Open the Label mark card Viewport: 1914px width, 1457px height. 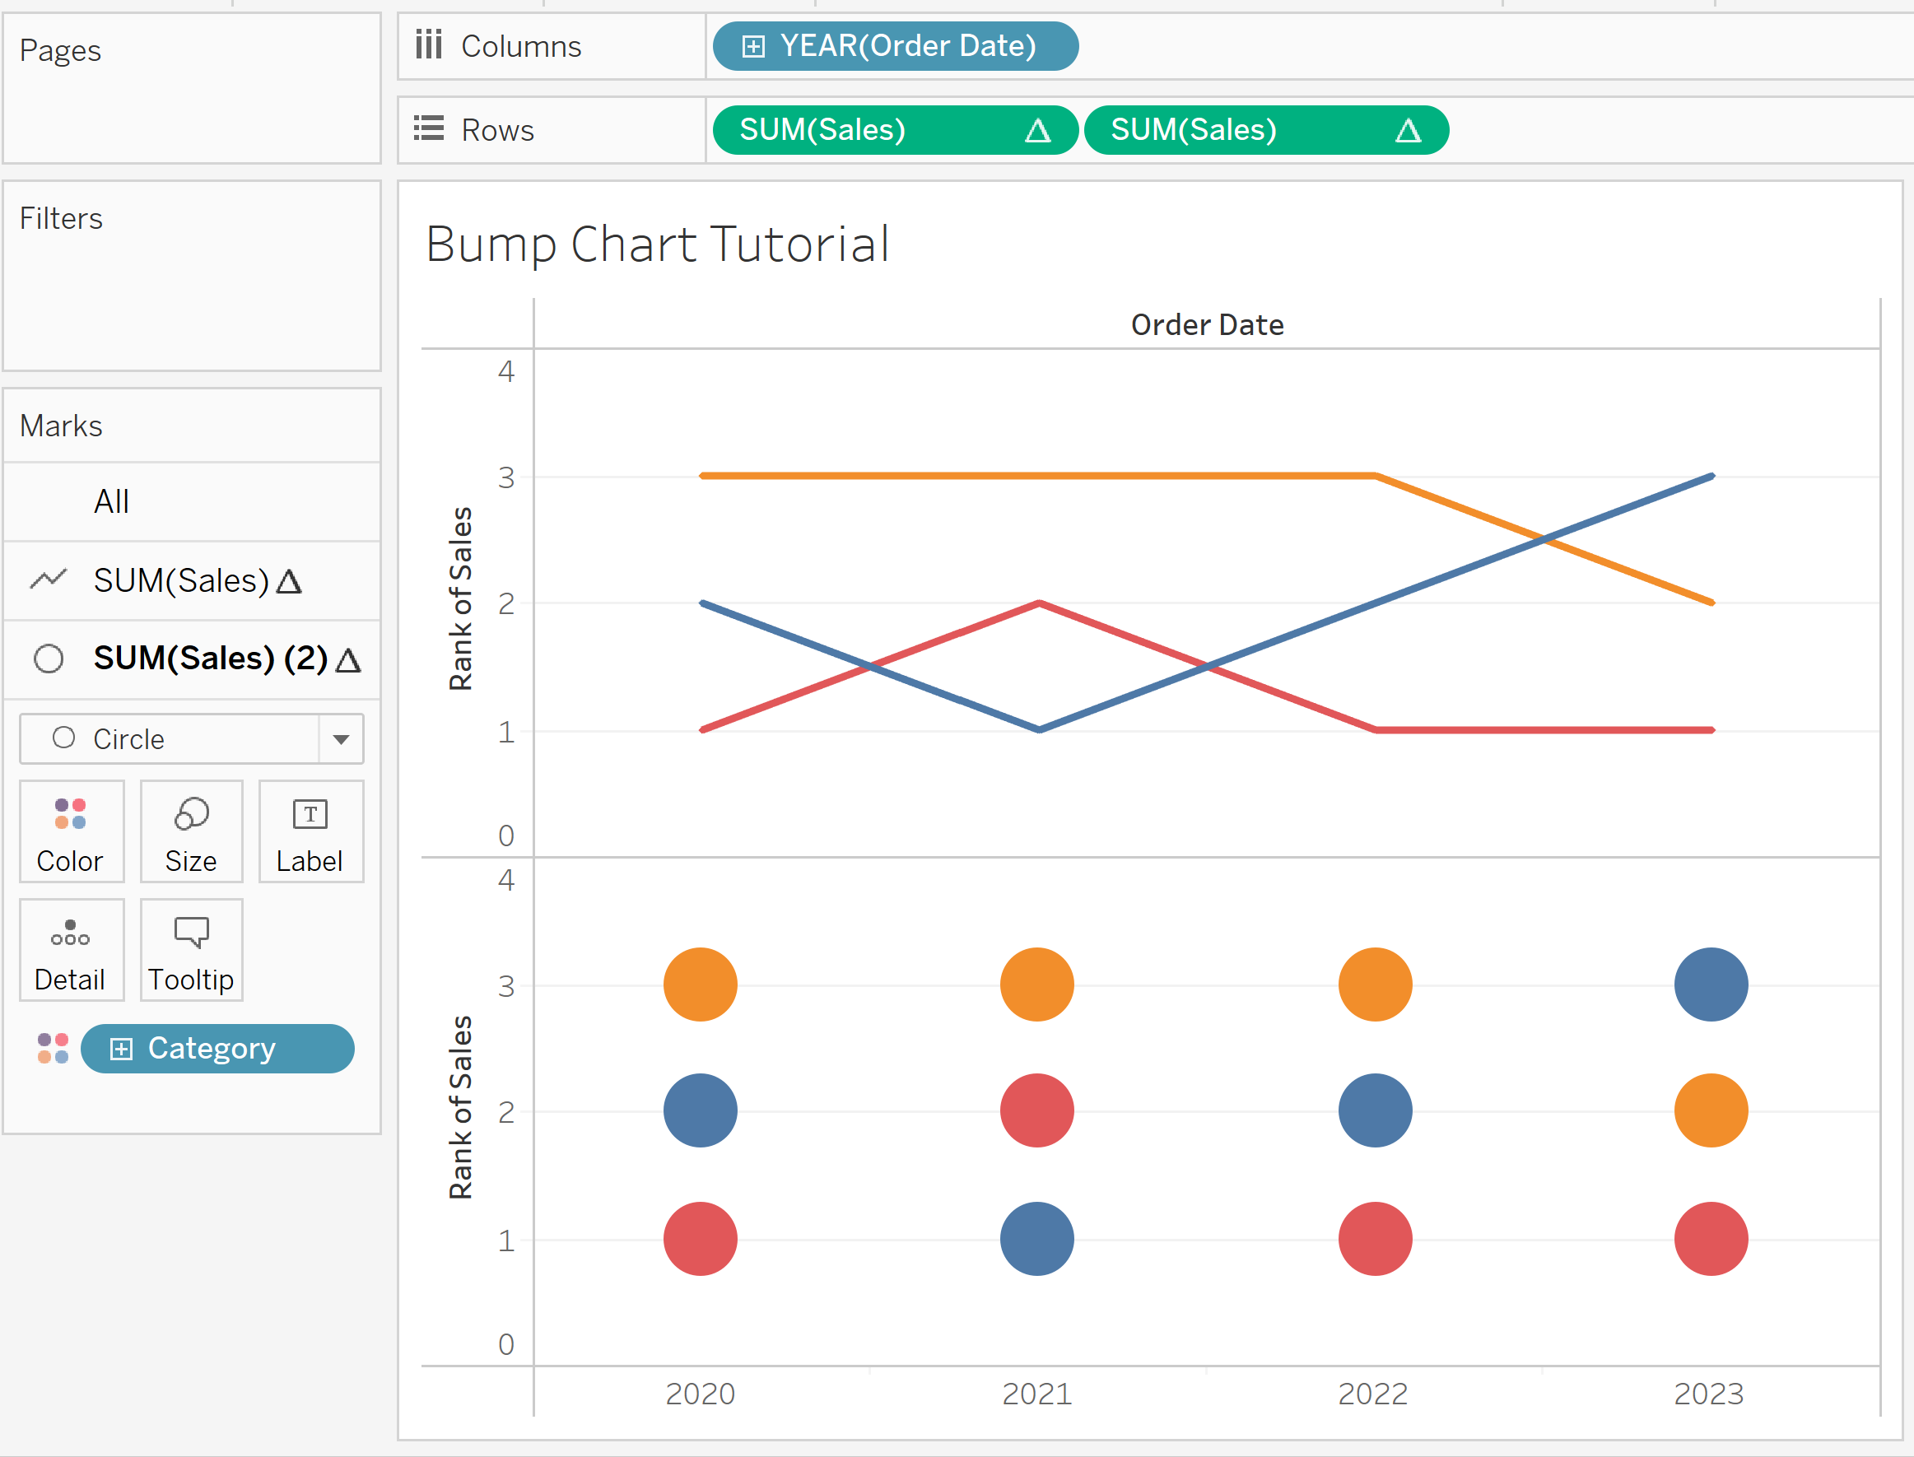(x=310, y=831)
